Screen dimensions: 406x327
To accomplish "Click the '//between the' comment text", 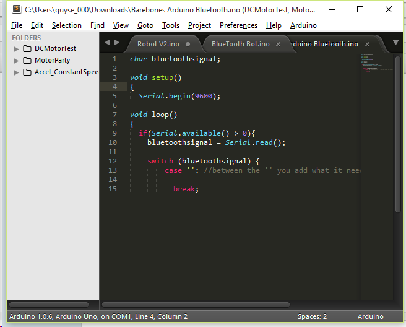I will 231,170.
